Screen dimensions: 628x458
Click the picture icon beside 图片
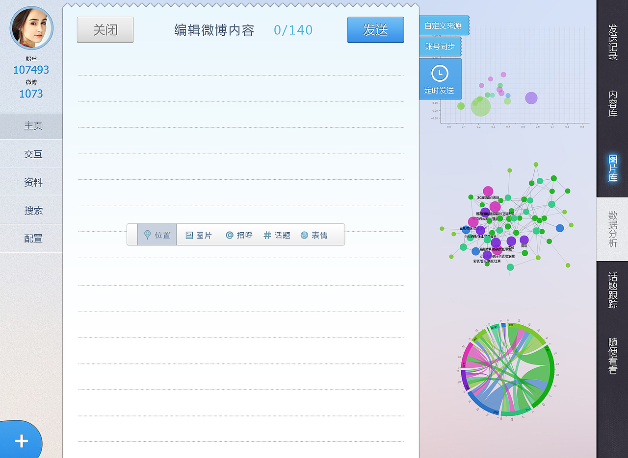click(189, 235)
